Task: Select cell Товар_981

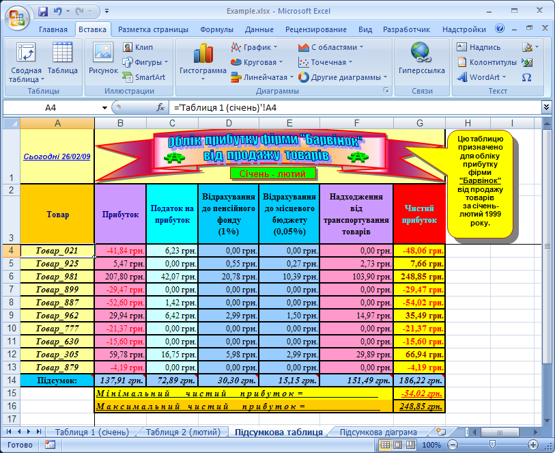Action: [57, 276]
